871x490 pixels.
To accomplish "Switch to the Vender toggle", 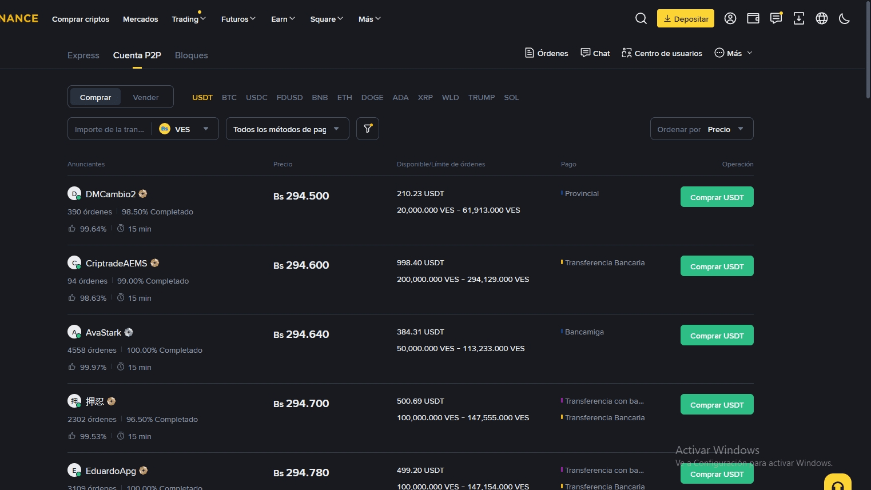I will point(146,97).
